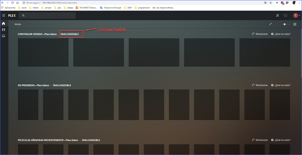The height and width of the screenshot is (155, 302).
Task: Bookmark this page with the star
Action: (271, 3)
